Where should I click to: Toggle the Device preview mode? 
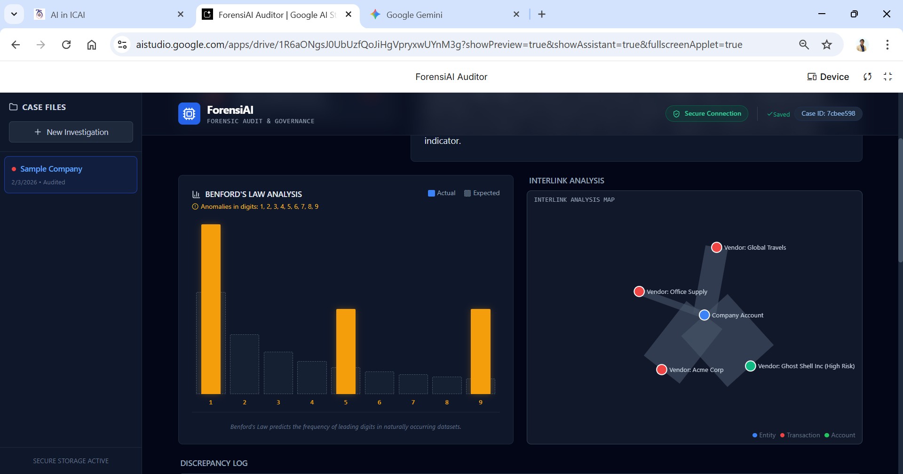tap(828, 77)
